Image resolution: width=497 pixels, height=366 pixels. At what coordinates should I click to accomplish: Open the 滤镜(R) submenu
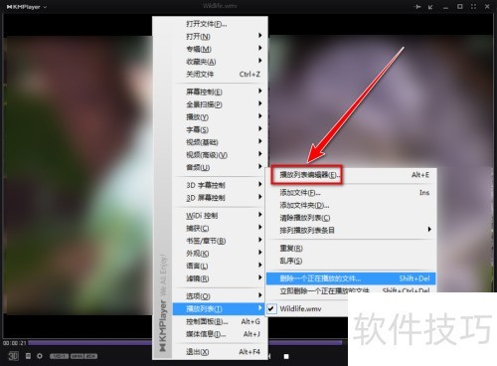coord(219,278)
